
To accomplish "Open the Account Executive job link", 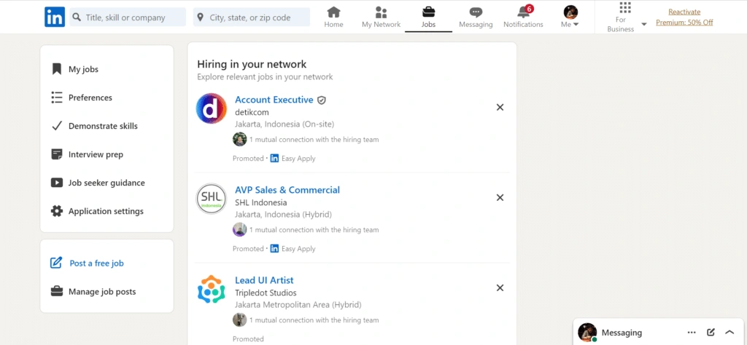I will 274,100.
